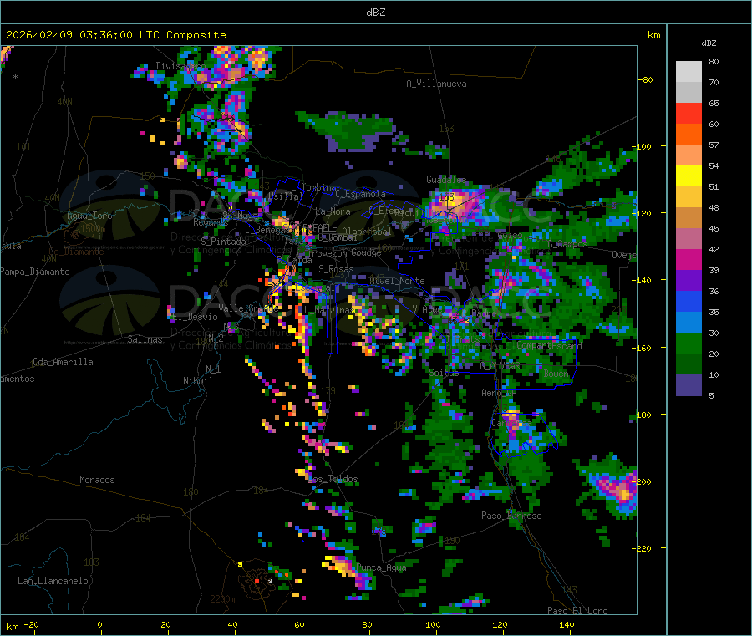Click the legend value 54
The height and width of the screenshot is (636, 752).
click(x=714, y=166)
